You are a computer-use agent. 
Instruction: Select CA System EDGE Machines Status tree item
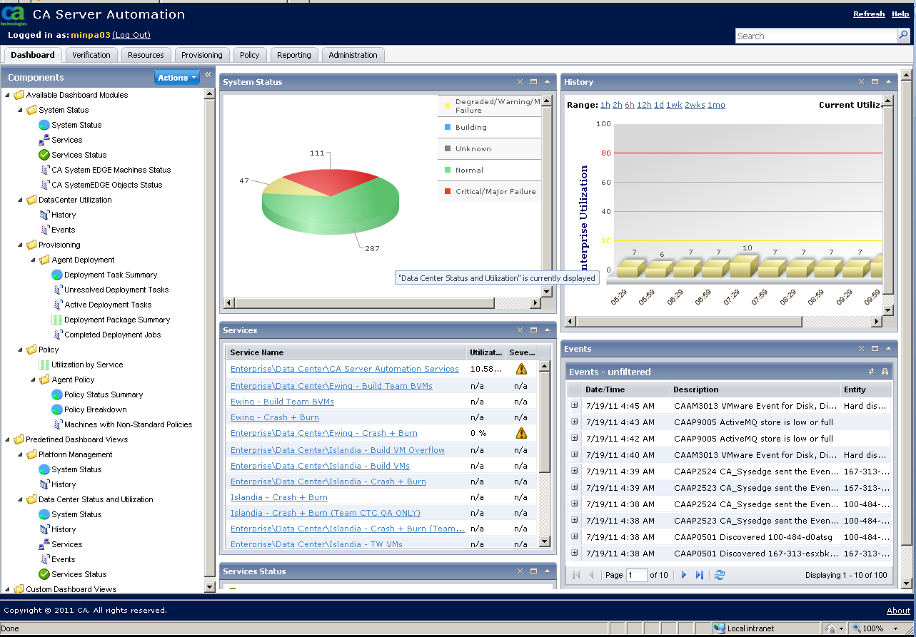[x=111, y=170]
